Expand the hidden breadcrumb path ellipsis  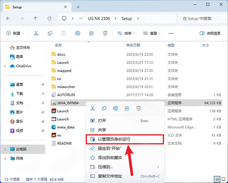coord(81,19)
